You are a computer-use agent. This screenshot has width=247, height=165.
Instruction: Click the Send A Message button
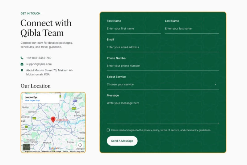coord(122,141)
